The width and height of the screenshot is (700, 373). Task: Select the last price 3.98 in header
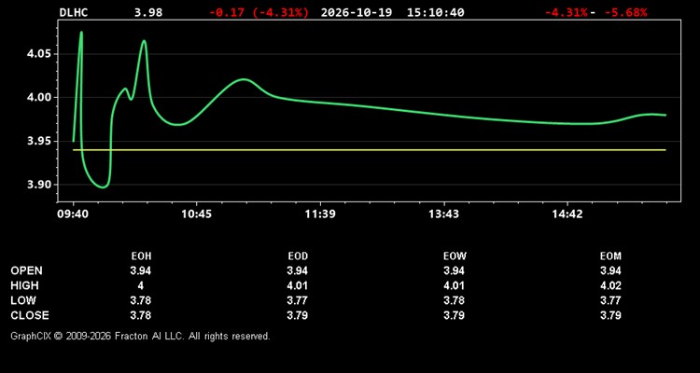[x=148, y=12]
